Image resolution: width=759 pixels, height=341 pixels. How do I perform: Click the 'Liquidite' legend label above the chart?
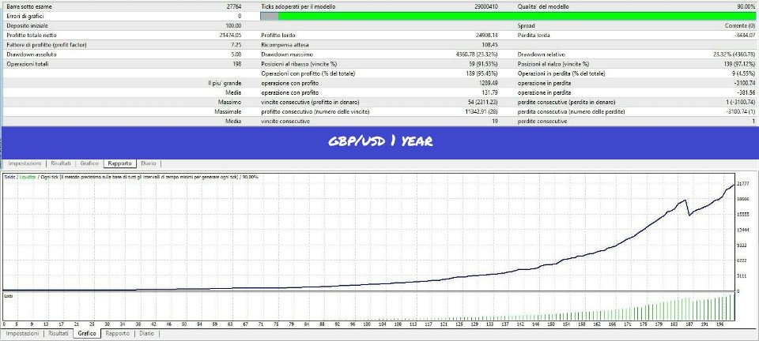tap(28, 178)
